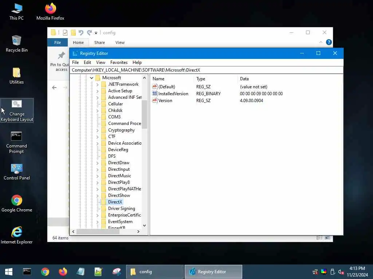The height and width of the screenshot is (279, 373).
Task: Click Registry Editor taskbar button
Action: [213, 272]
